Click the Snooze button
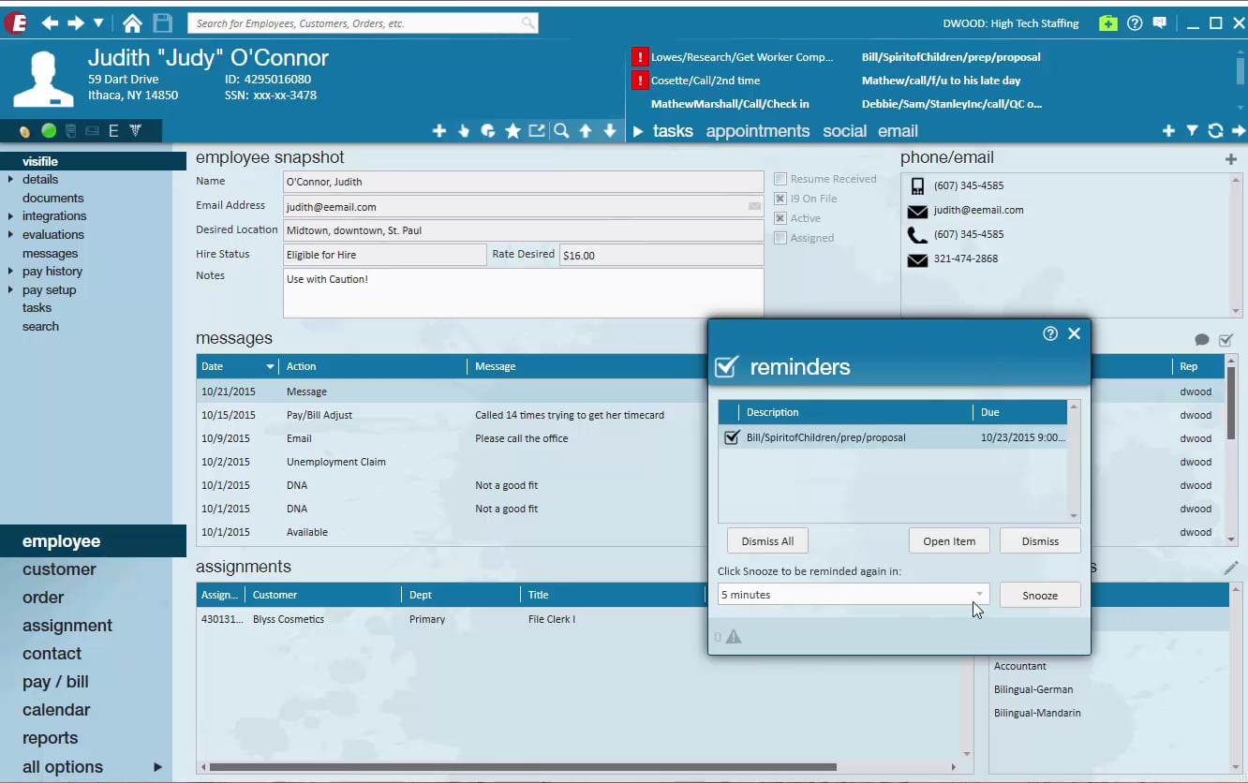 1040,595
